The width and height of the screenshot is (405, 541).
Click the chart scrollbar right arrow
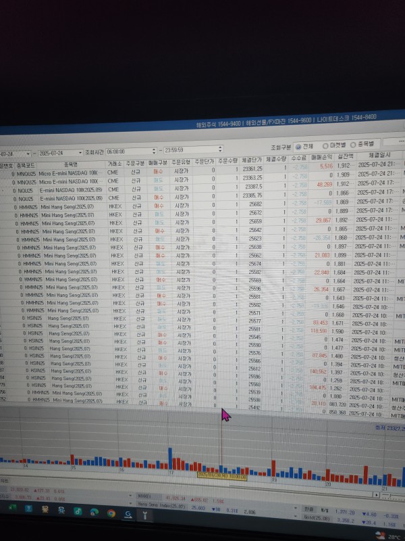[377, 495]
